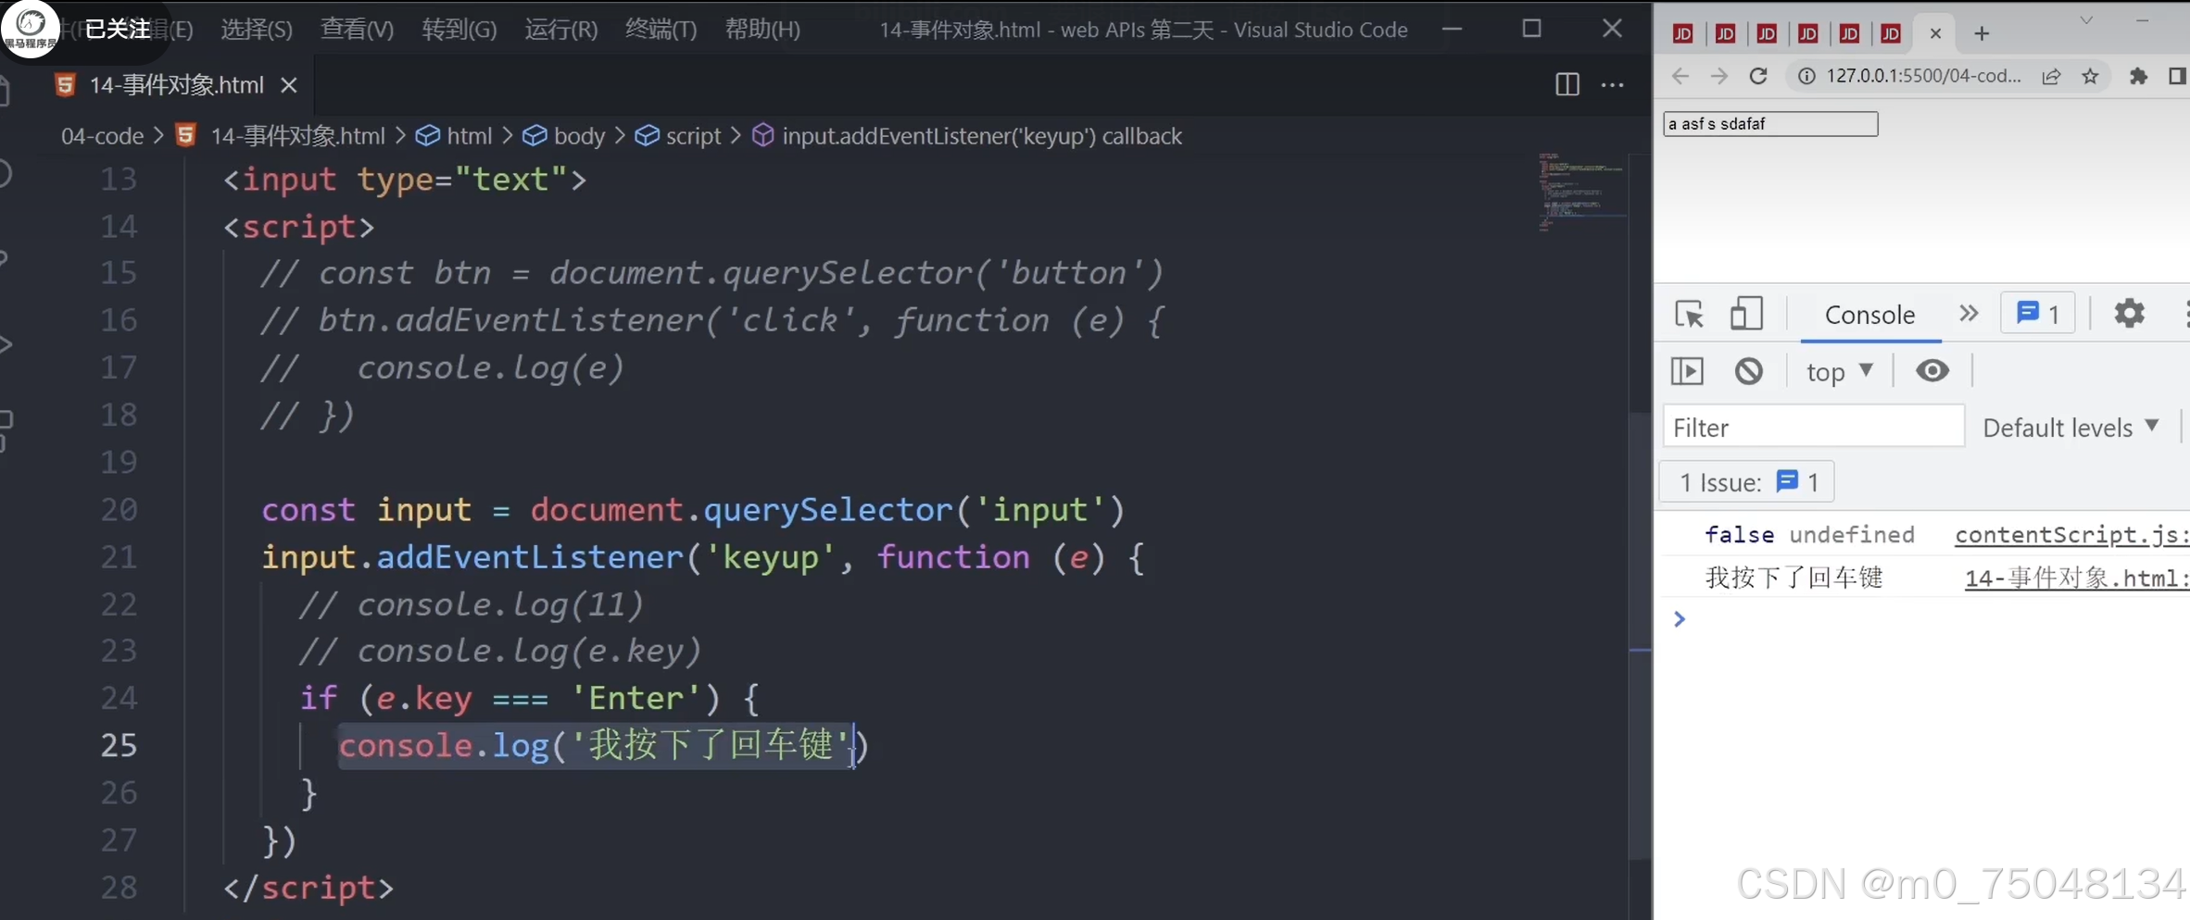The height and width of the screenshot is (920, 2190).
Task: Create a live expression with the eye icon
Action: [x=1932, y=371]
